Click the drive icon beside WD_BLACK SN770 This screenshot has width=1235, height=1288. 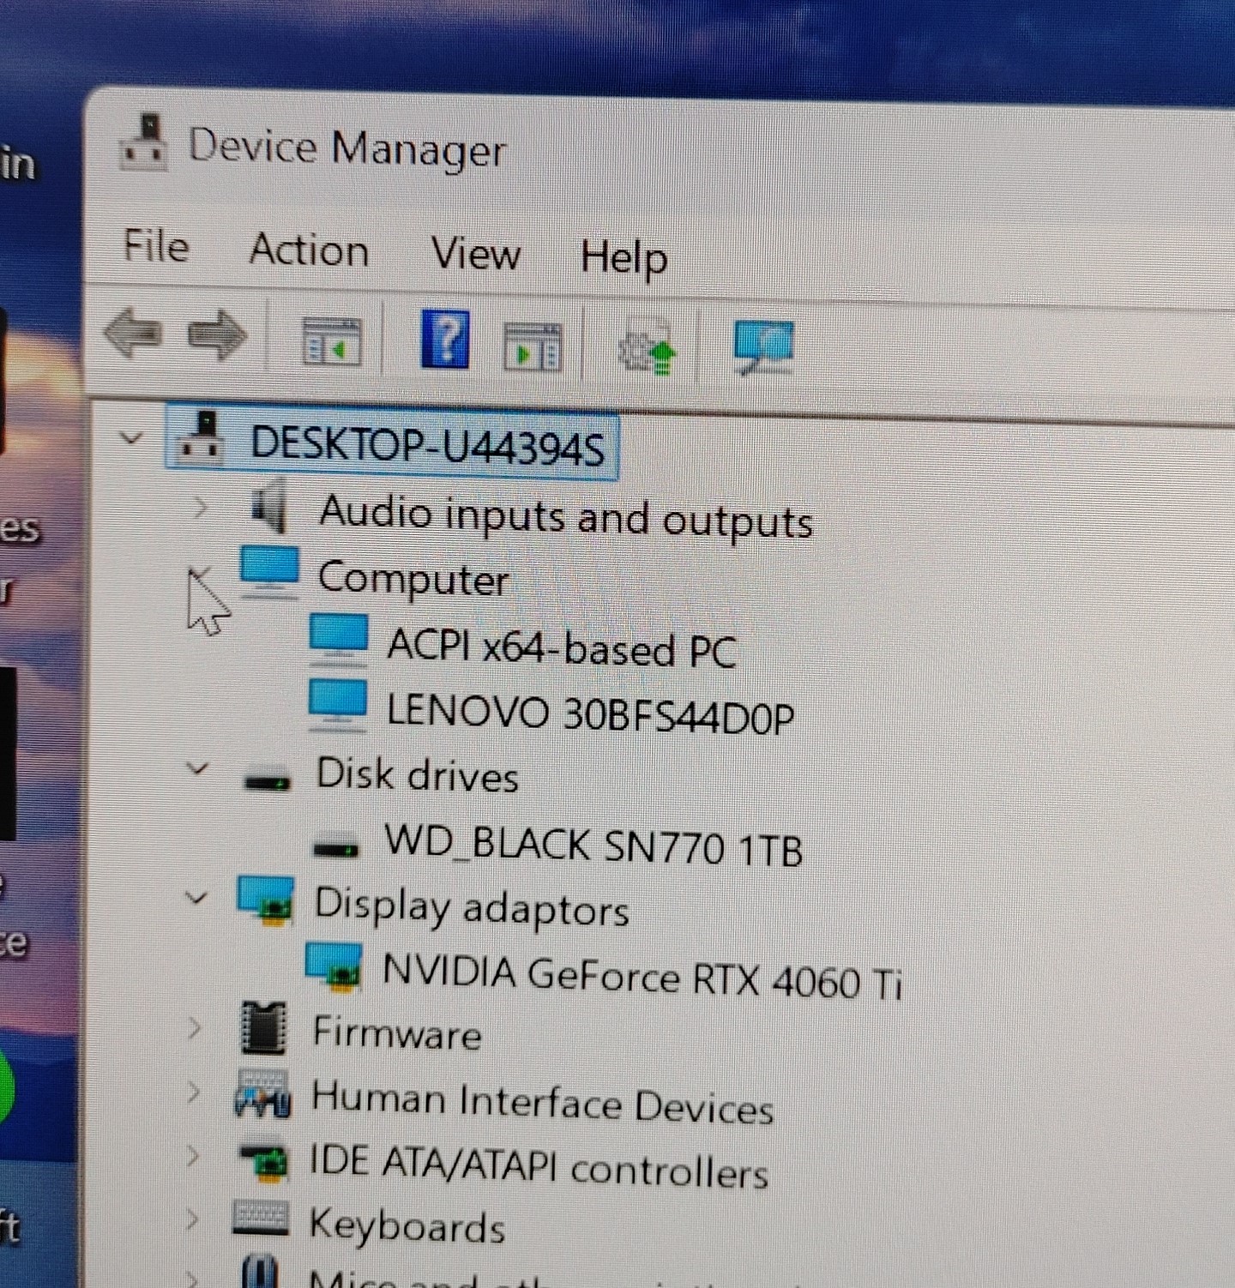click(334, 848)
